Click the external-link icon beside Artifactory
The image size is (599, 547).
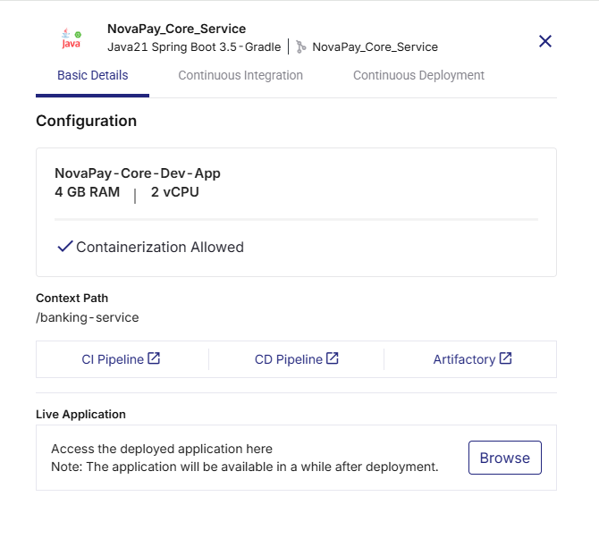506,358
